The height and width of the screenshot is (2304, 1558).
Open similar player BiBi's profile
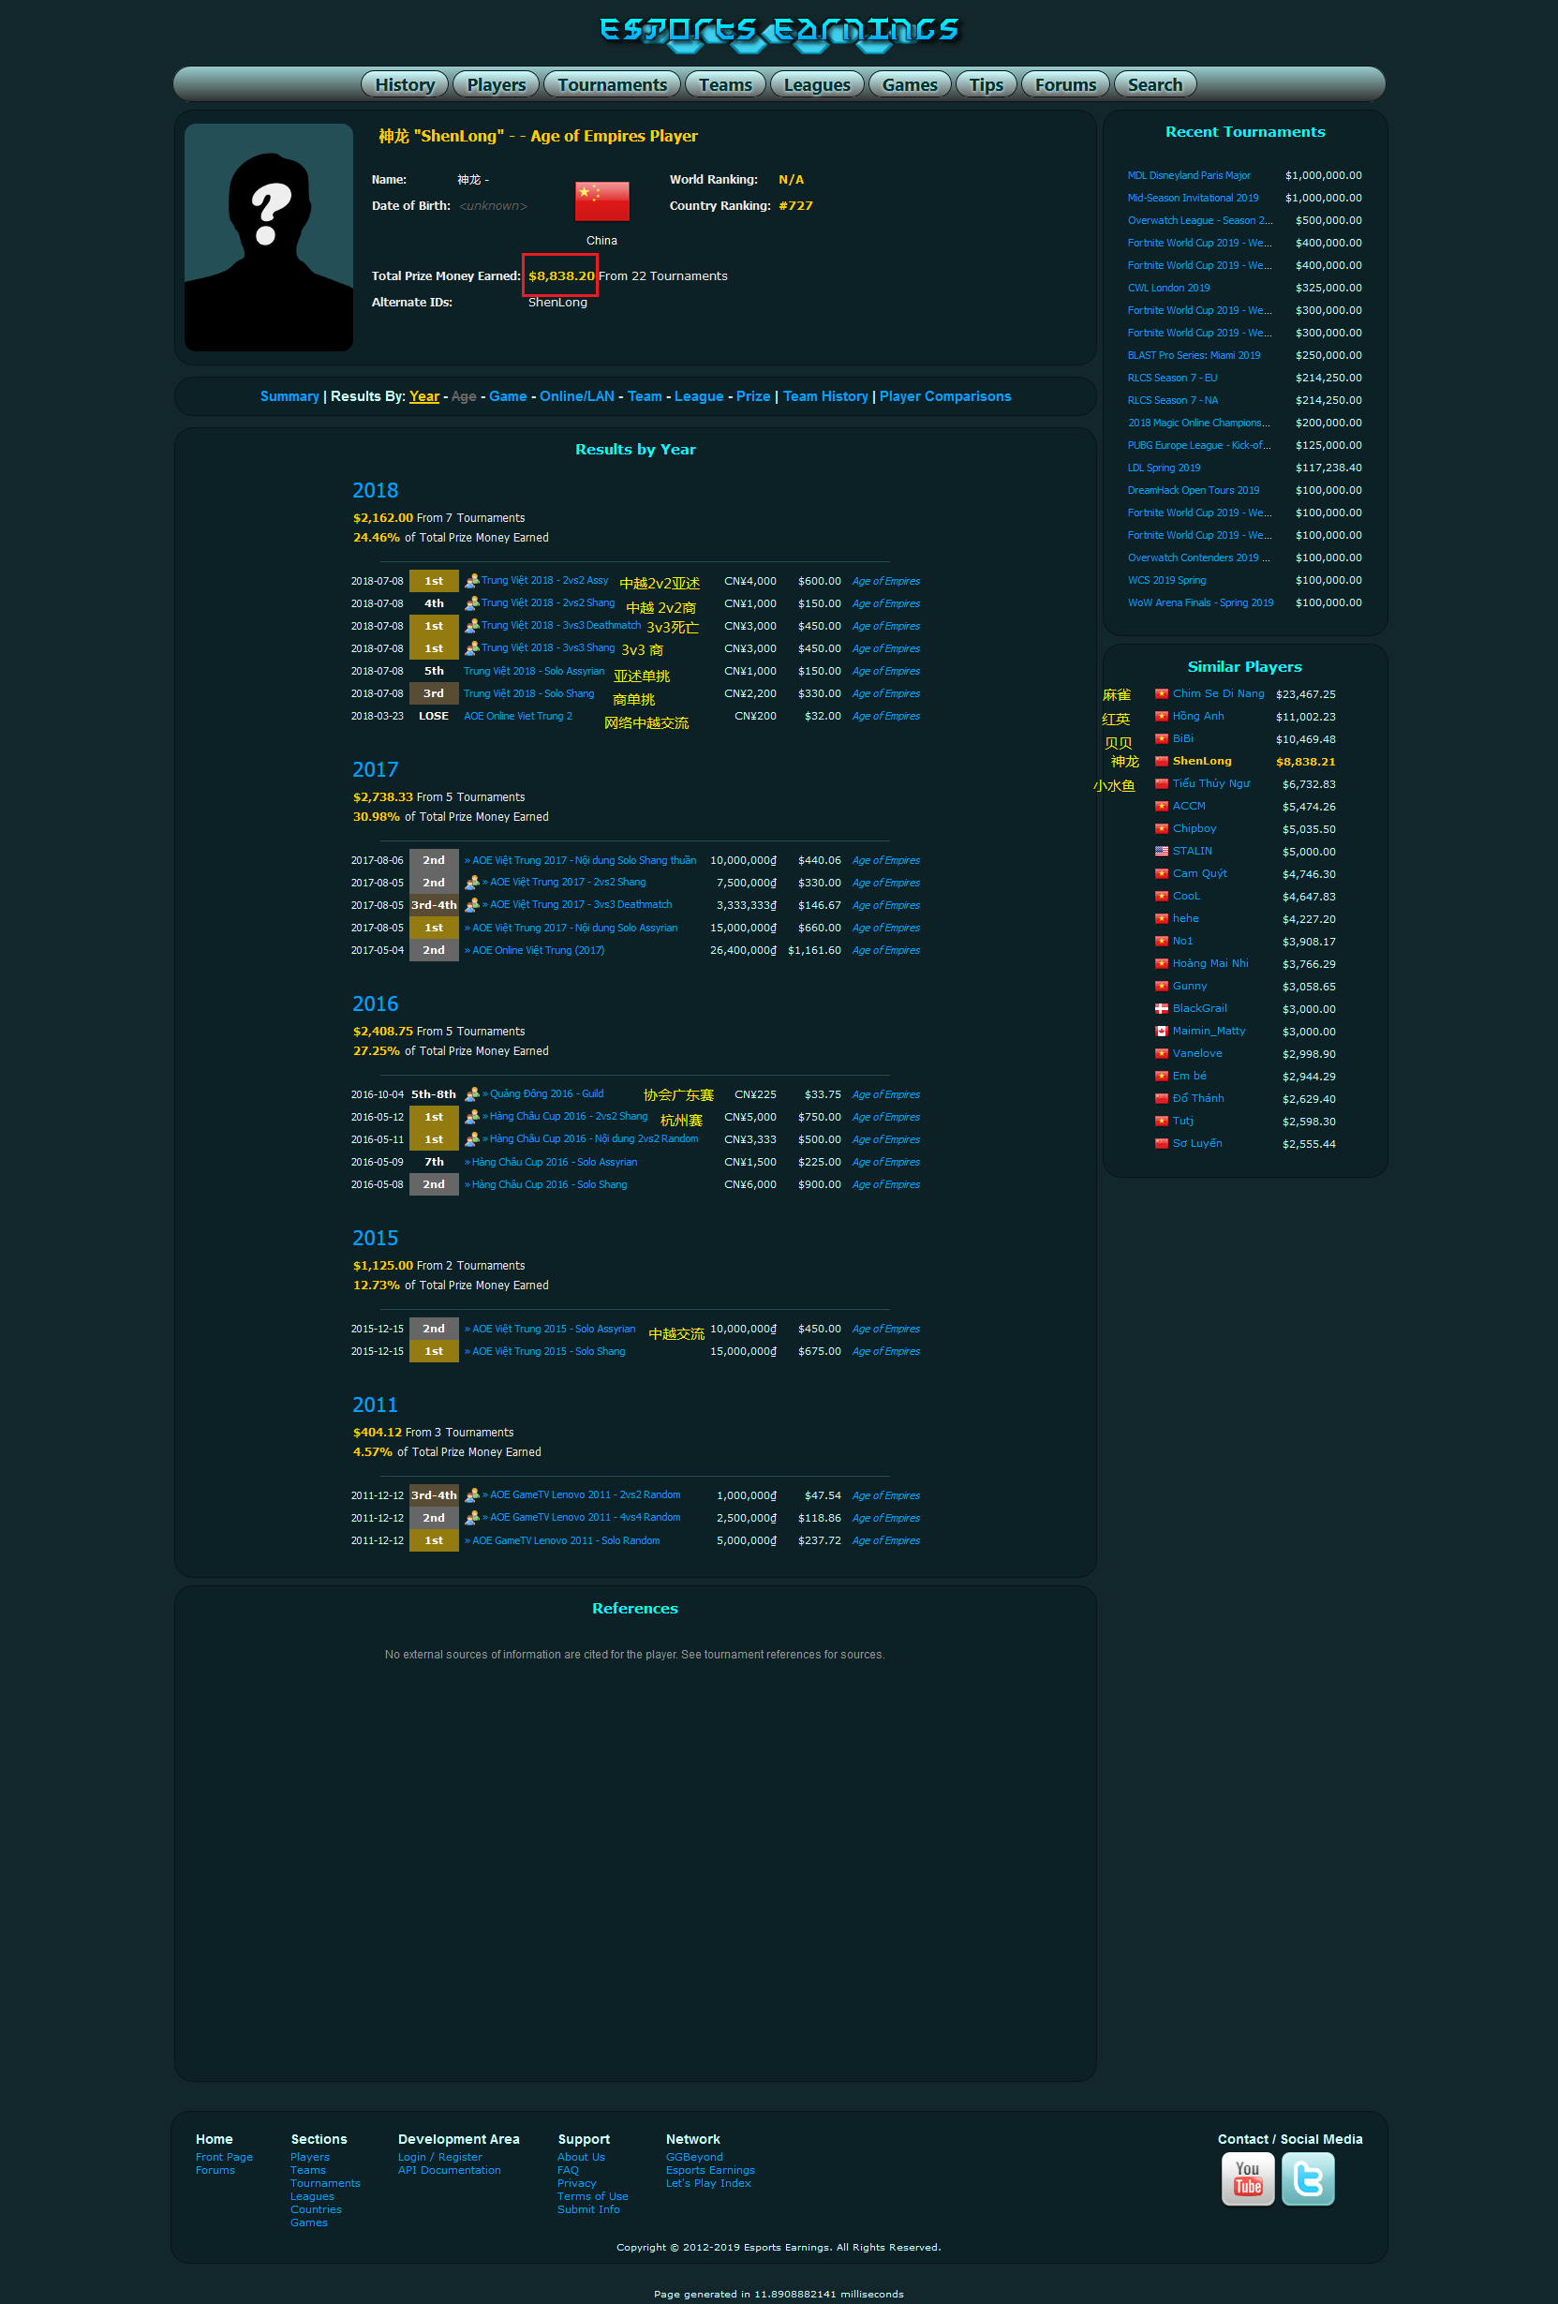(x=1181, y=738)
